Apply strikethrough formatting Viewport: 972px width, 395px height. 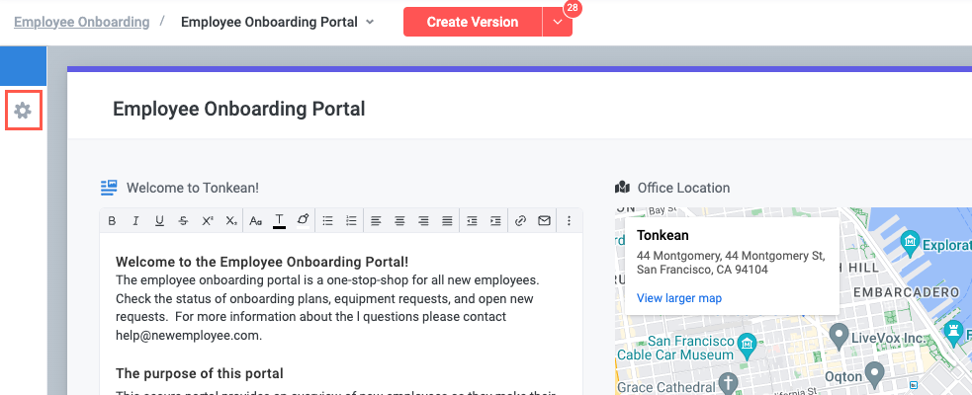pos(183,220)
